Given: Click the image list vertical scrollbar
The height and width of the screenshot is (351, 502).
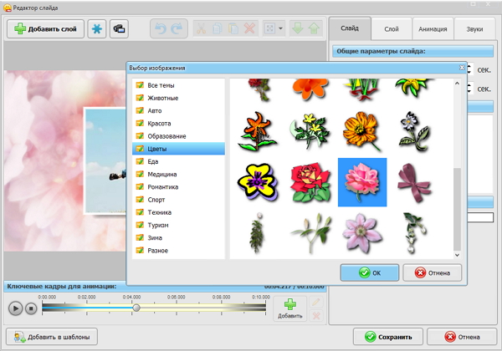Looking at the screenshot, I should (457, 209).
